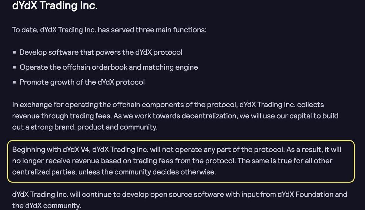This screenshot has width=365, height=210.
Task: Click the bullet marker before "Promote growth"
Action: tap(14, 82)
